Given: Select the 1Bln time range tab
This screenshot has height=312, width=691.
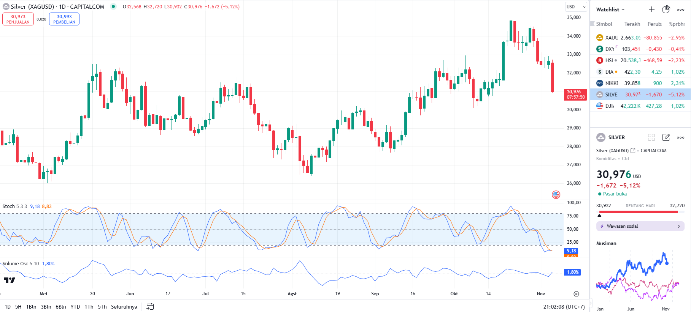Looking at the screenshot, I should (x=31, y=307).
